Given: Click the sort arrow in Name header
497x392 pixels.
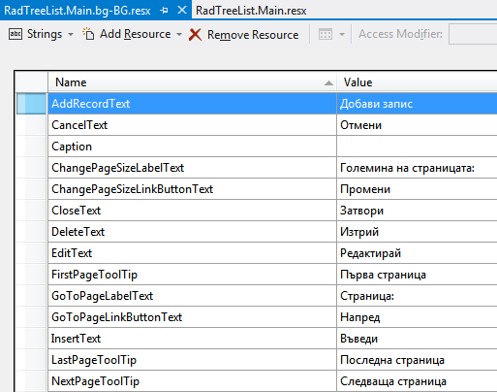Looking at the screenshot, I should 328,83.
